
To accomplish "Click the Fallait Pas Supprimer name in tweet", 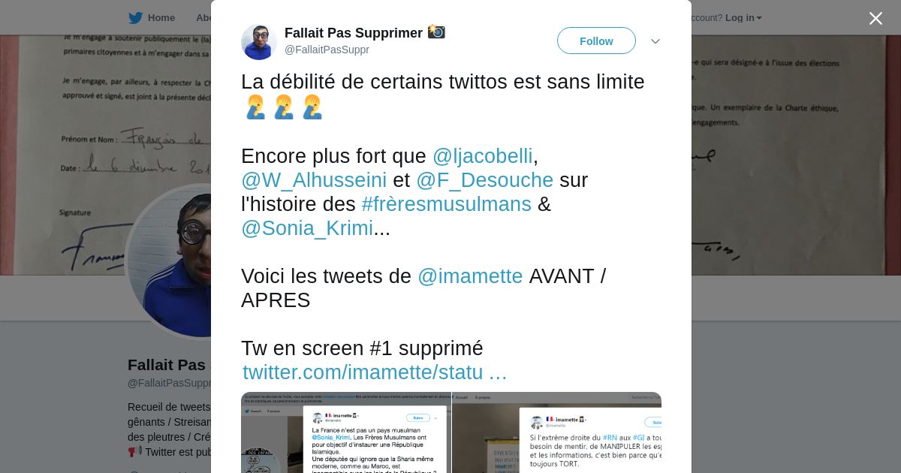I will 353,33.
